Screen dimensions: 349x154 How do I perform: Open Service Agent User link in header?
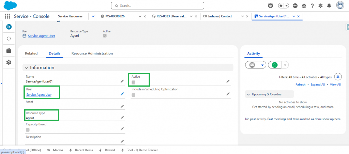click(41, 36)
